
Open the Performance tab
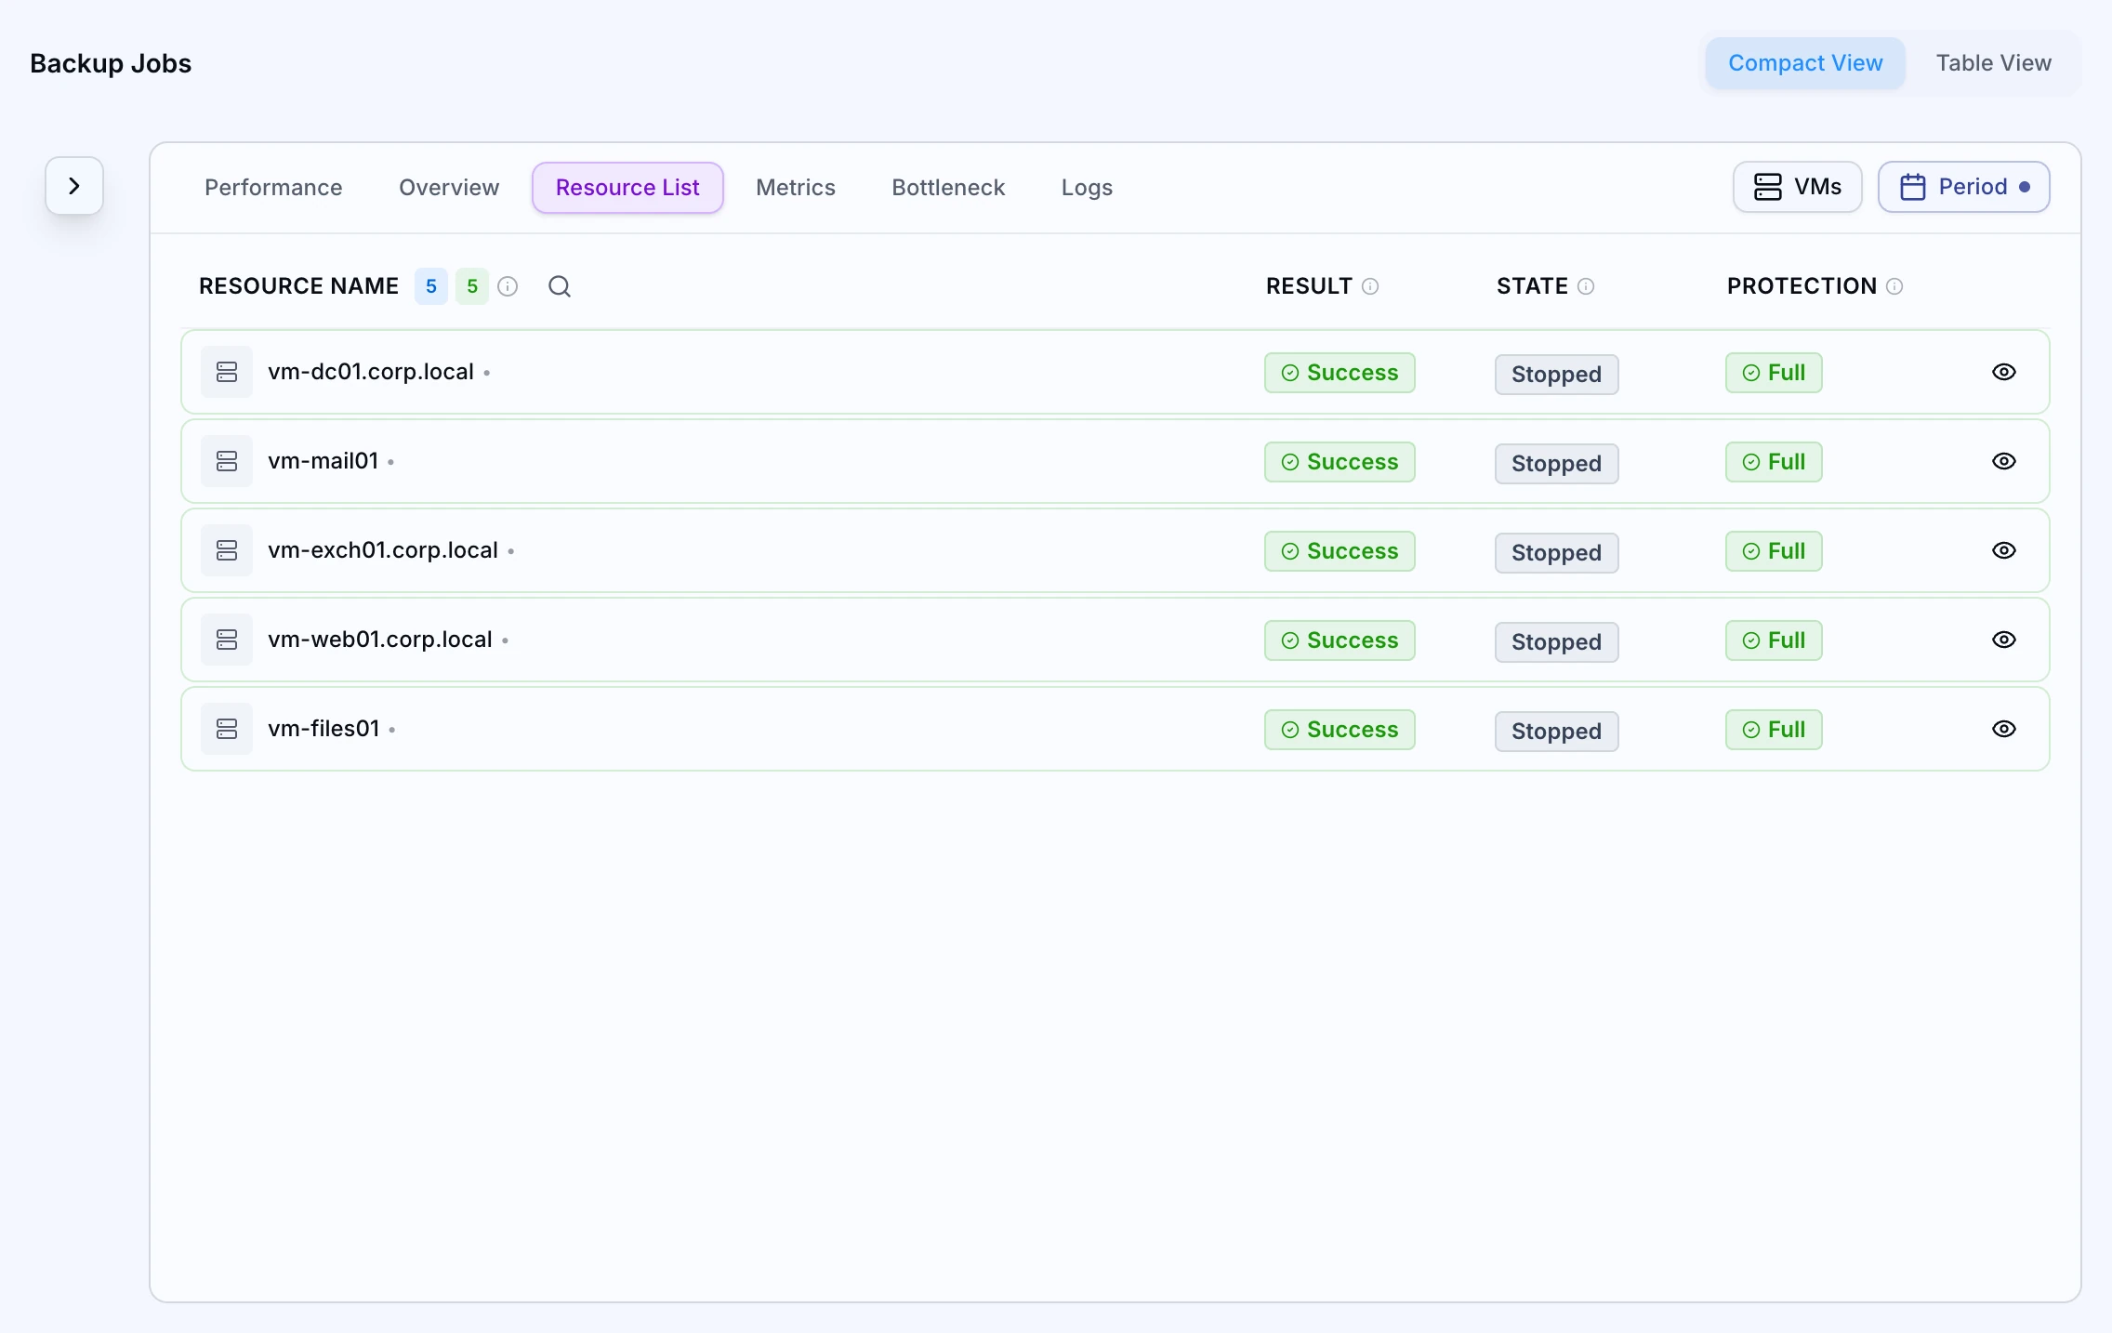tap(273, 188)
